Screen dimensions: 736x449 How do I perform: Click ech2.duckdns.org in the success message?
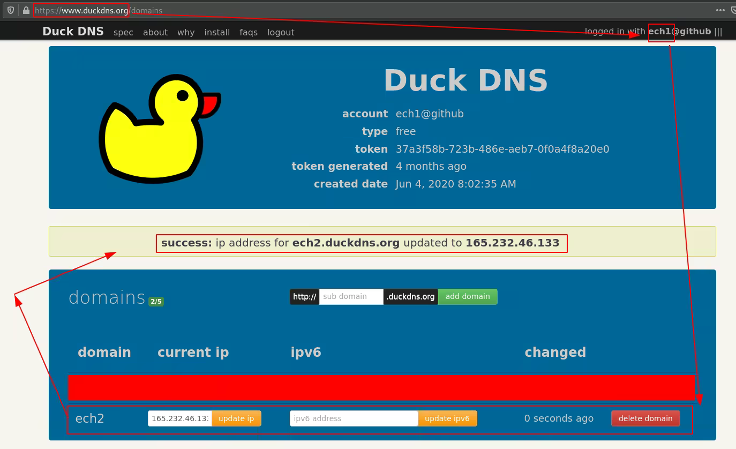(346, 243)
